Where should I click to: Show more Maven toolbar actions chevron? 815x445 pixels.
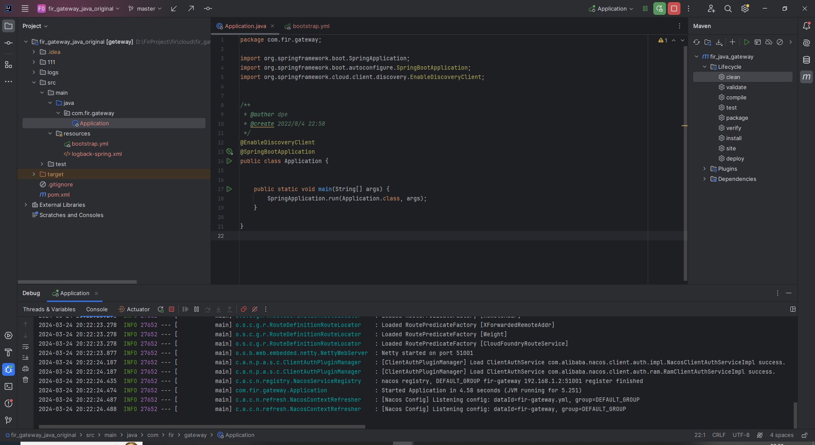pos(790,42)
